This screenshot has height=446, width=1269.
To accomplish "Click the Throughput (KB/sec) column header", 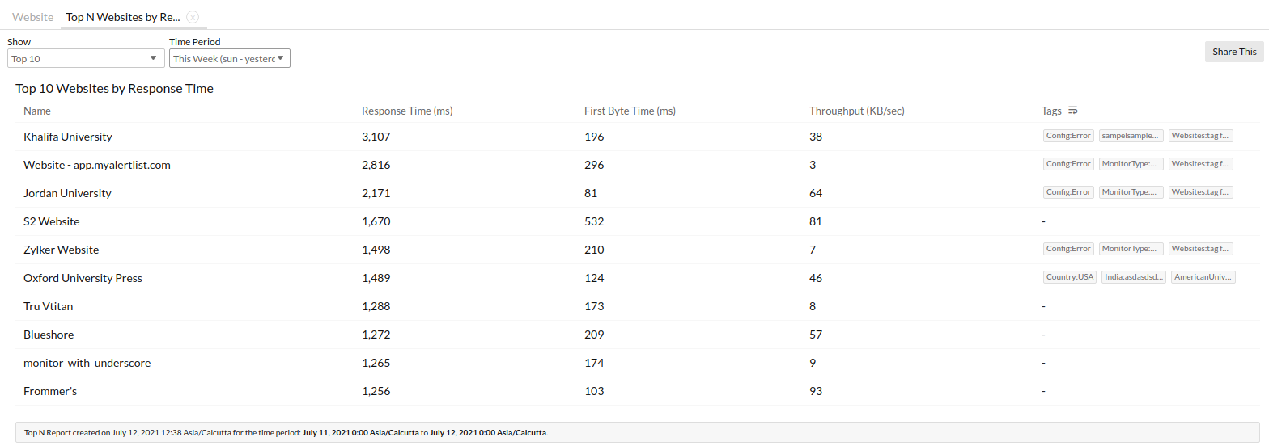I will [x=856, y=111].
